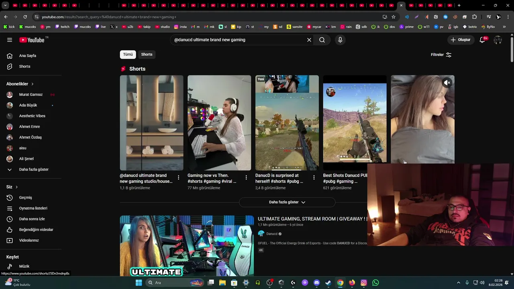Screen dimensions: 514x289
Task: Open the YouTube hamburger guide menu
Action: click(10, 40)
